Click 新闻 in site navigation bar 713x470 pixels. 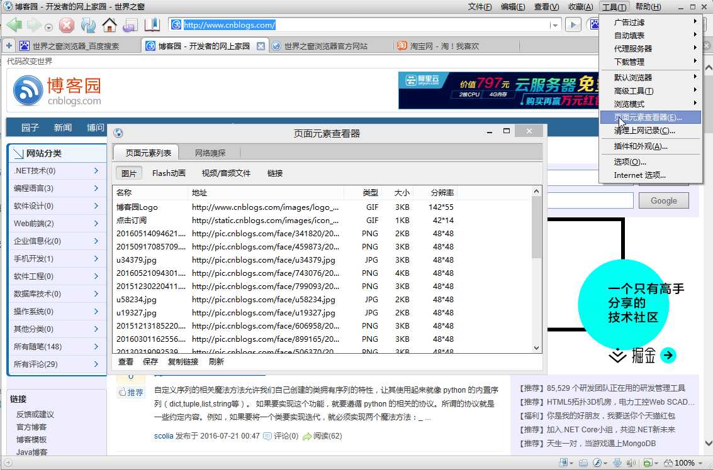pos(63,128)
